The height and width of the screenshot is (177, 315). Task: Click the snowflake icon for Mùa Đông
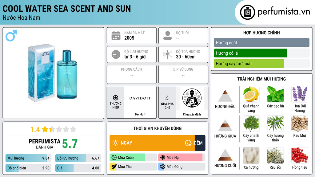point(162,167)
